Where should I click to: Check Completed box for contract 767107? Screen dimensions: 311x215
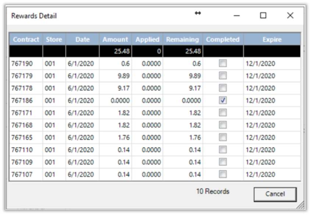point(223,174)
